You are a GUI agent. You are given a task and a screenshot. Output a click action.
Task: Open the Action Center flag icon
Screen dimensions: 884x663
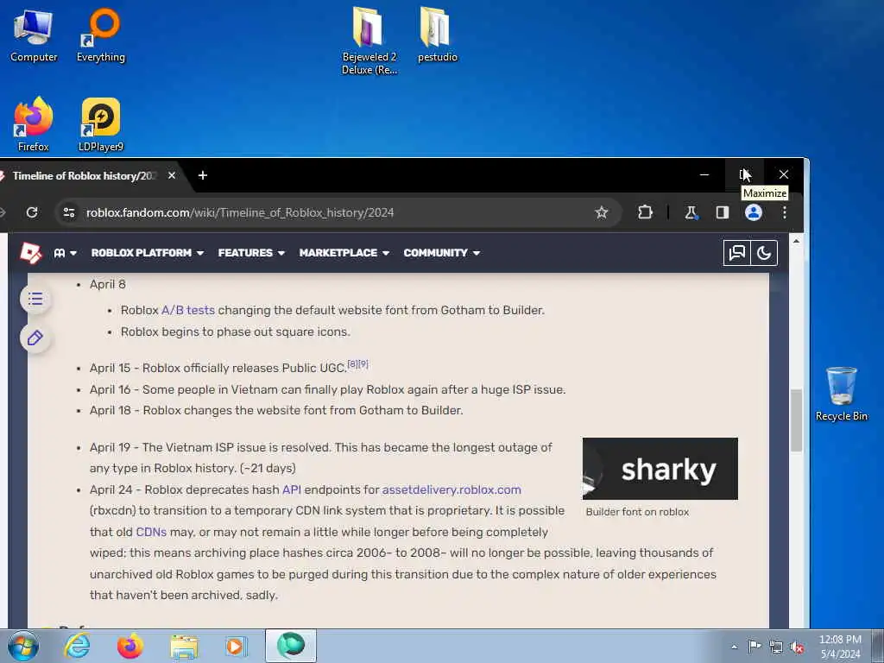tap(754, 647)
